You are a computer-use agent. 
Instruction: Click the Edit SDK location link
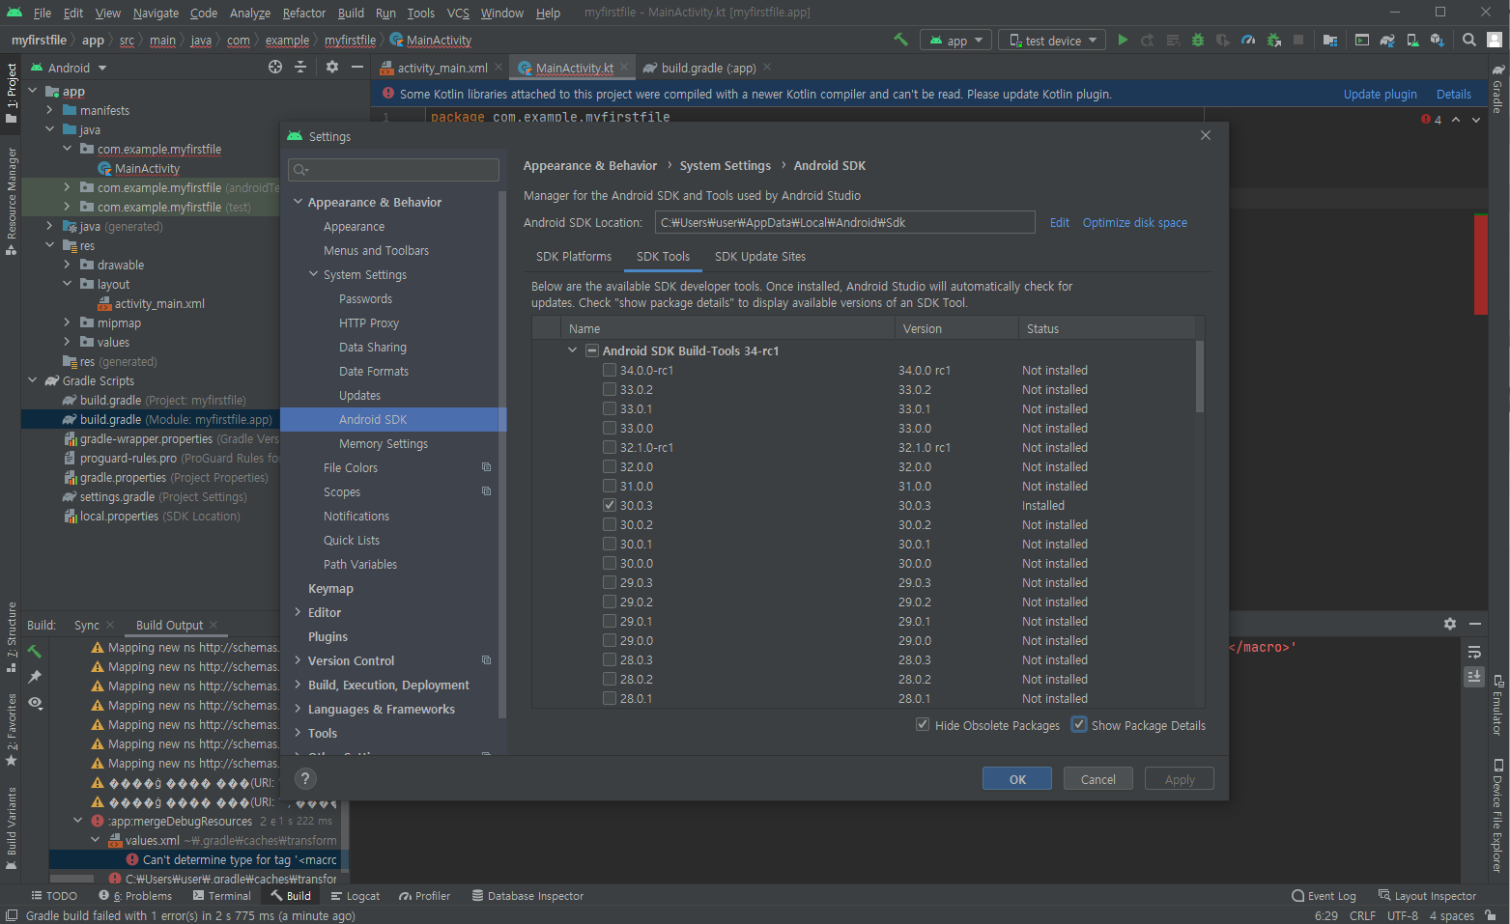click(1060, 222)
